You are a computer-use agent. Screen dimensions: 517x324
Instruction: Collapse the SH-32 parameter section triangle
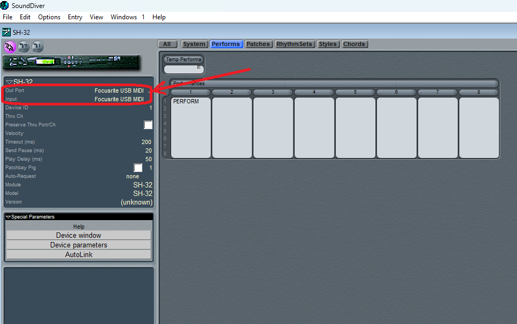coord(9,82)
